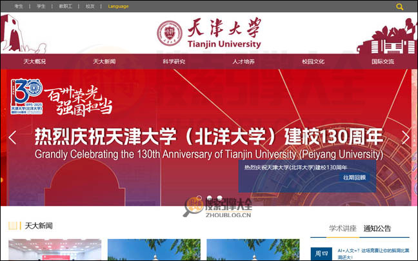
Task: Advance to next banner slide arrow
Action: tap(405, 137)
